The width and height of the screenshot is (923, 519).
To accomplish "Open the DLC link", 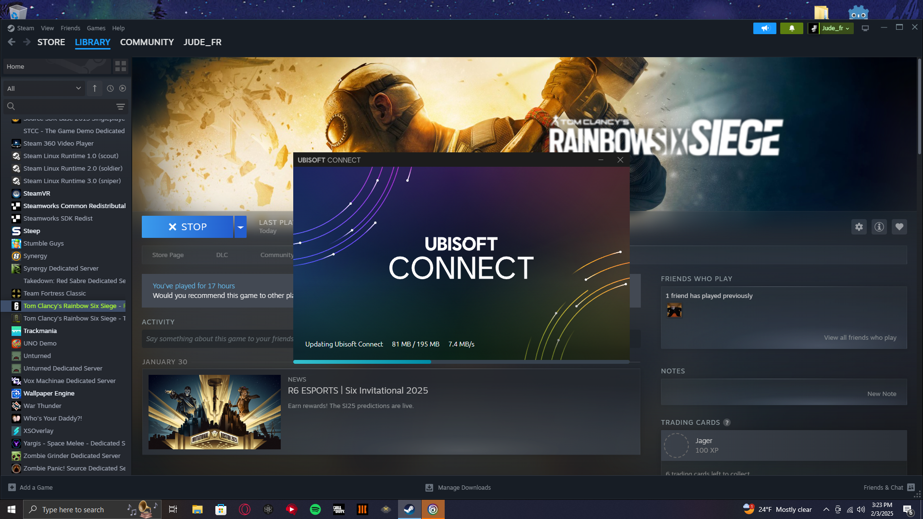I will pyautogui.click(x=222, y=255).
